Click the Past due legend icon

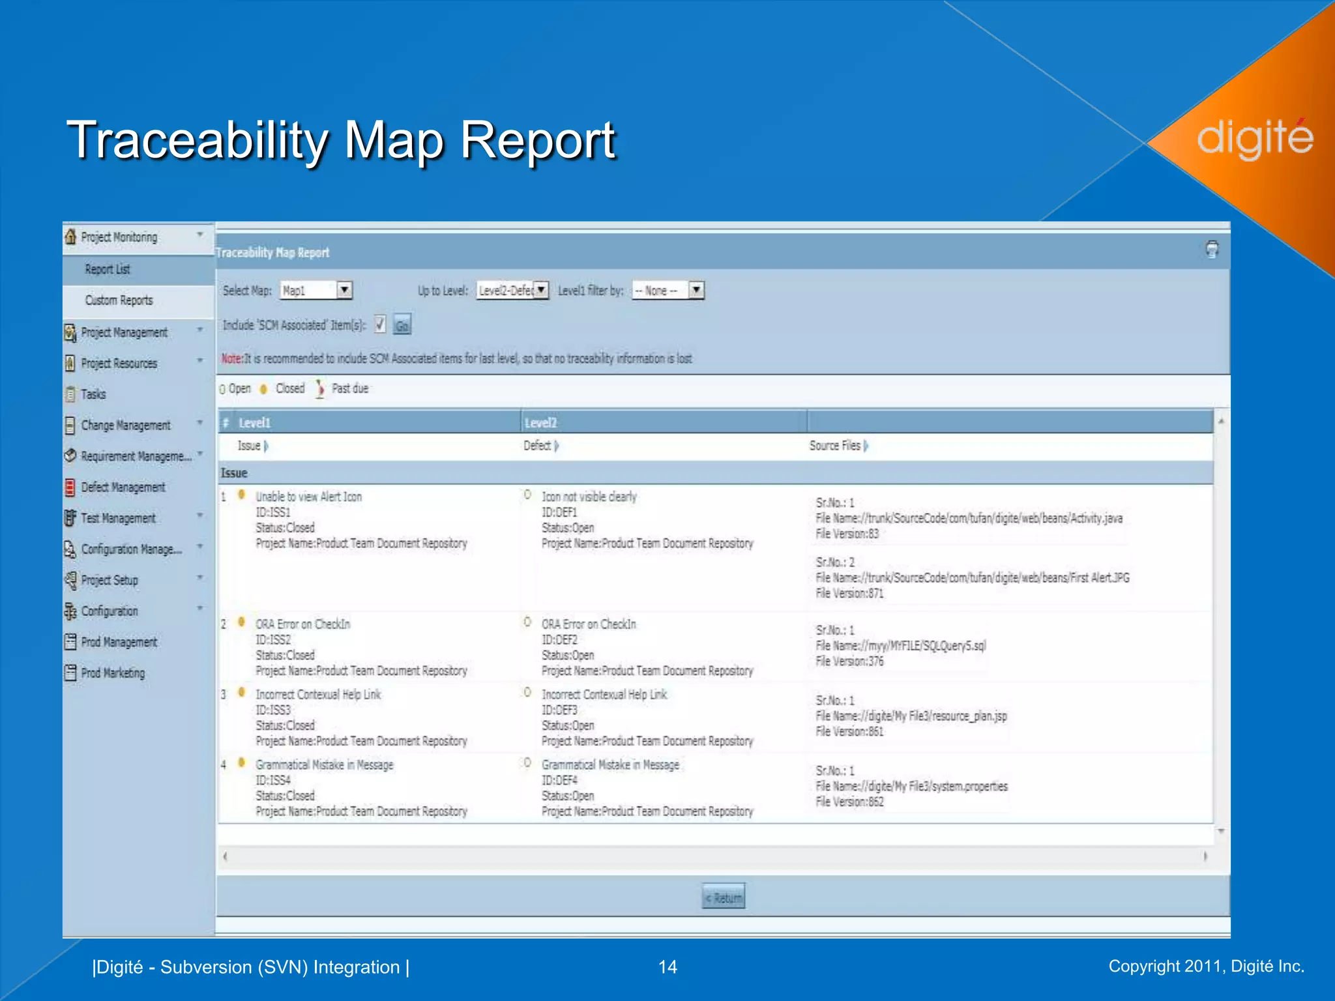(x=320, y=389)
